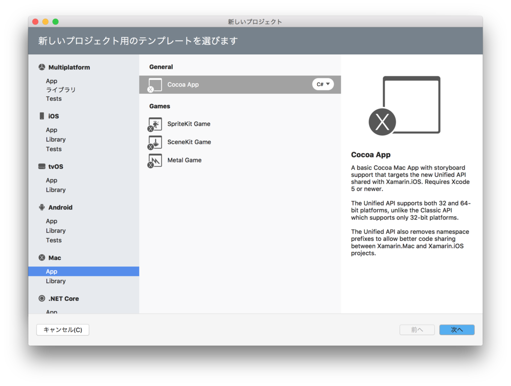Screen dimensions: 511x386
Task: Click the Android robot icon
Action: click(x=42, y=207)
